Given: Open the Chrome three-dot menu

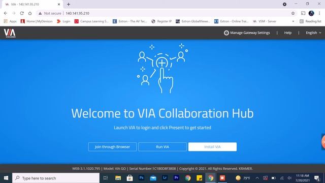Looking at the screenshot, I should click(319, 13).
